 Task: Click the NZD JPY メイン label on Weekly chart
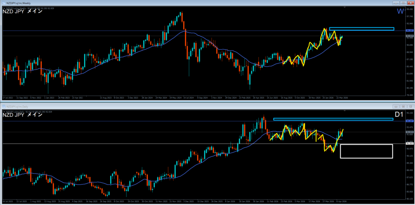(22, 11)
